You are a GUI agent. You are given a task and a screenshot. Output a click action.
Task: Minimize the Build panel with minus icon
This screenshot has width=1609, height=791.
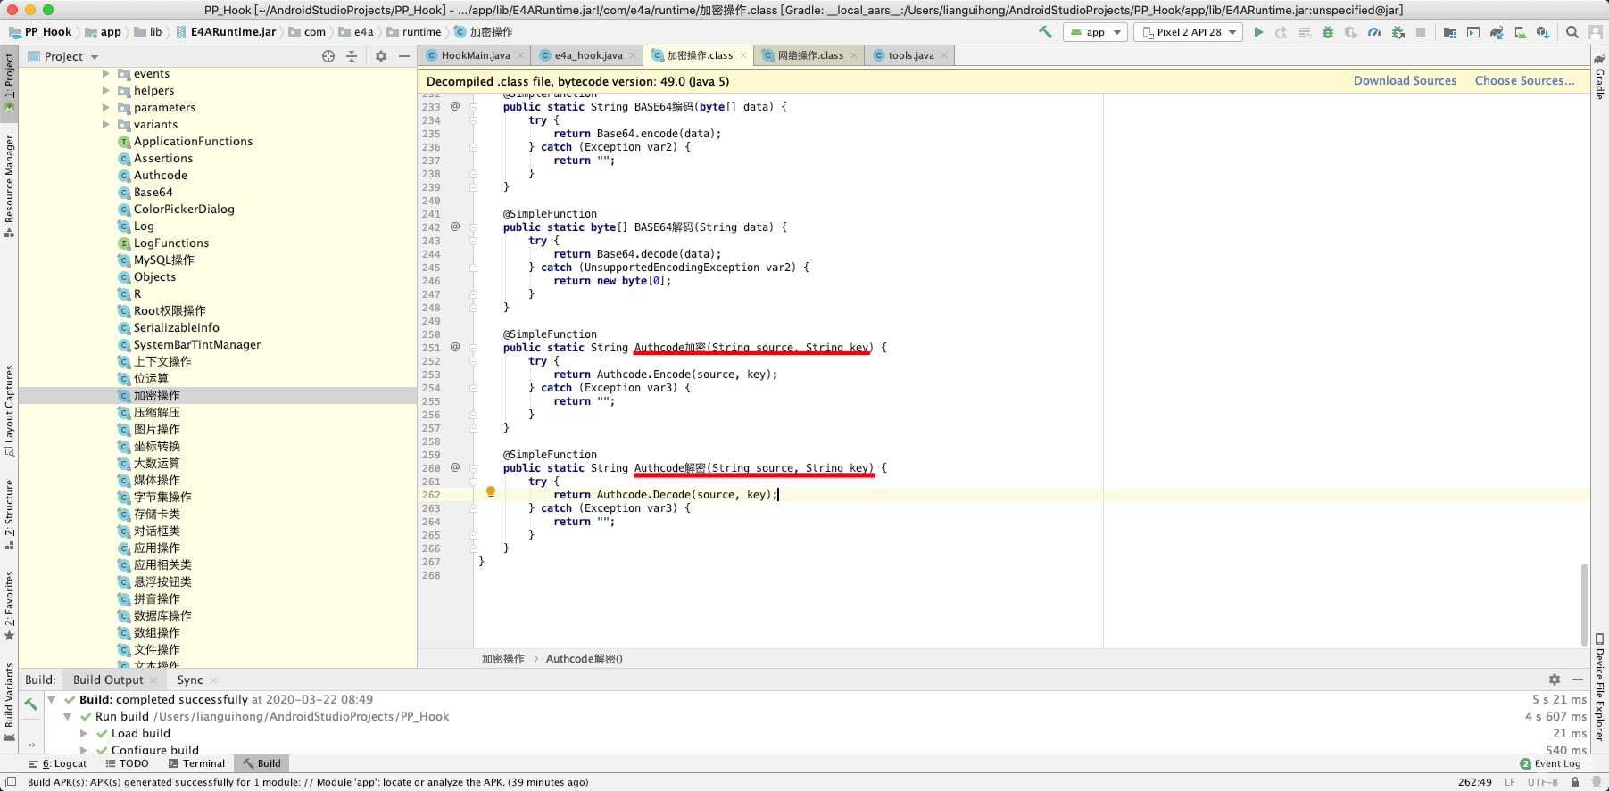(1578, 680)
